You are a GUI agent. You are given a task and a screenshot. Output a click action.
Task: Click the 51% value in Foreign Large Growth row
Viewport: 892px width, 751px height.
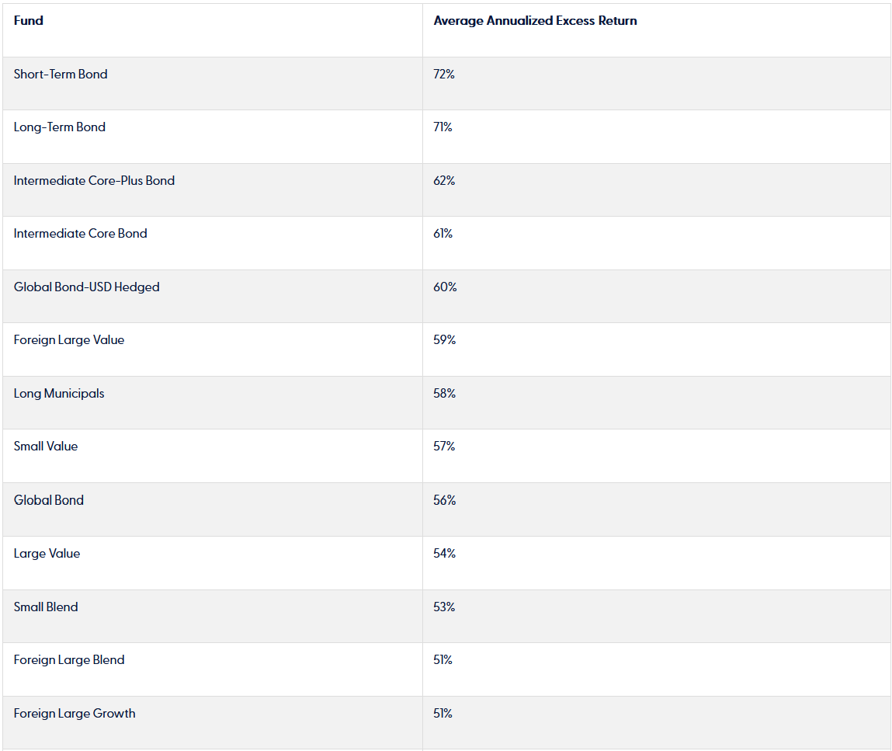click(443, 714)
